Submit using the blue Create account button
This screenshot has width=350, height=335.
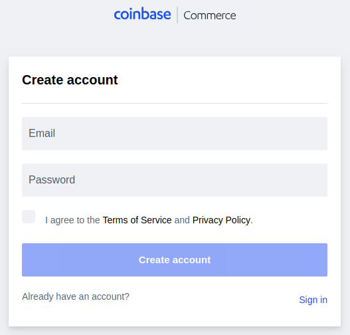coord(175,260)
